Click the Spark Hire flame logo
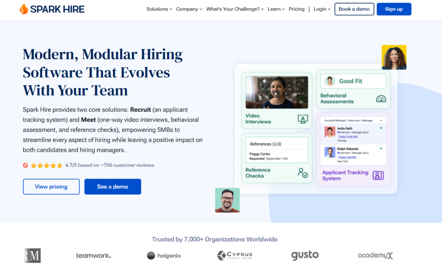The height and width of the screenshot is (277, 442). (x=24, y=9)
